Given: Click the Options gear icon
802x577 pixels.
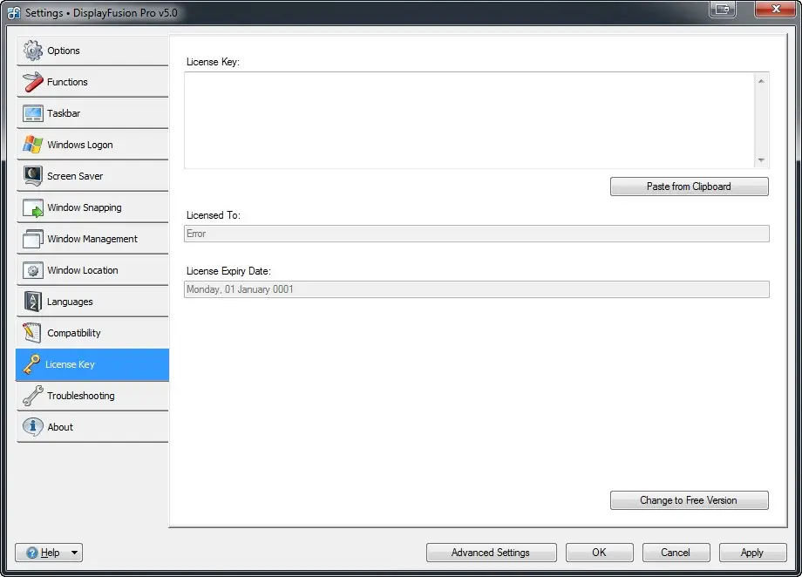Looking at the screenshot, I should pos(33,51).
